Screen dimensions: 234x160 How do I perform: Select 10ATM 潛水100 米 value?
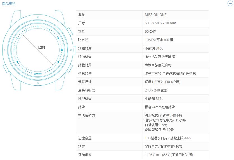click(159, 40)
